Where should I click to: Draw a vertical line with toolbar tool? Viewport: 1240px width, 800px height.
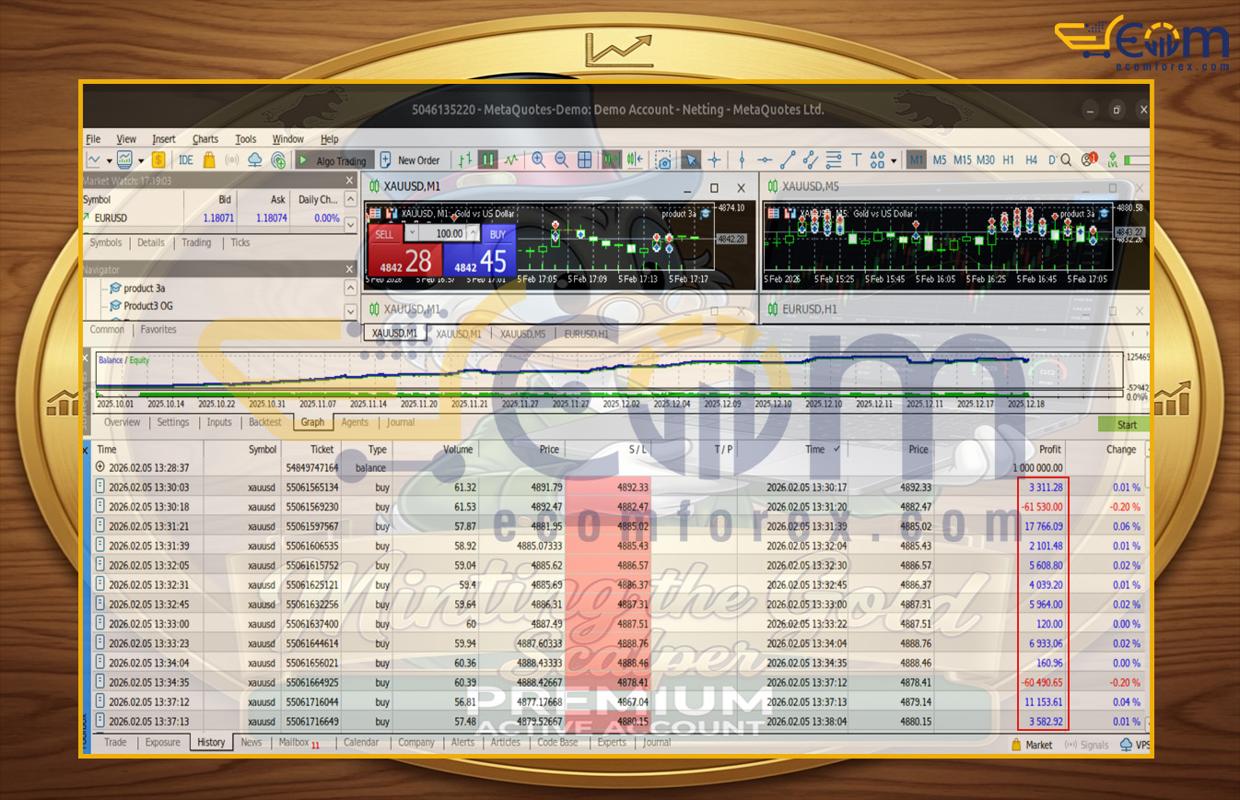tap(742, 159)
